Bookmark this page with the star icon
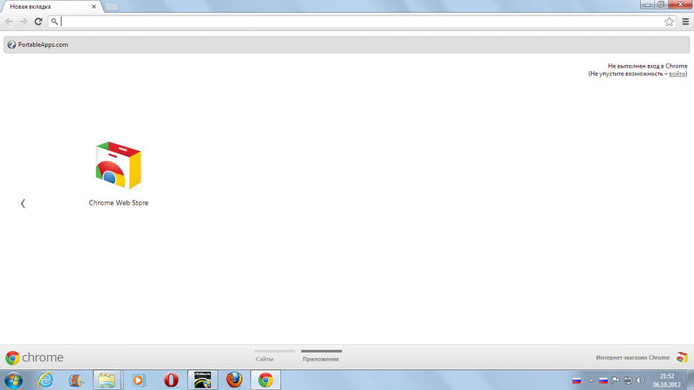The height and width of the screenshot is (390, 694). point(669,21)
